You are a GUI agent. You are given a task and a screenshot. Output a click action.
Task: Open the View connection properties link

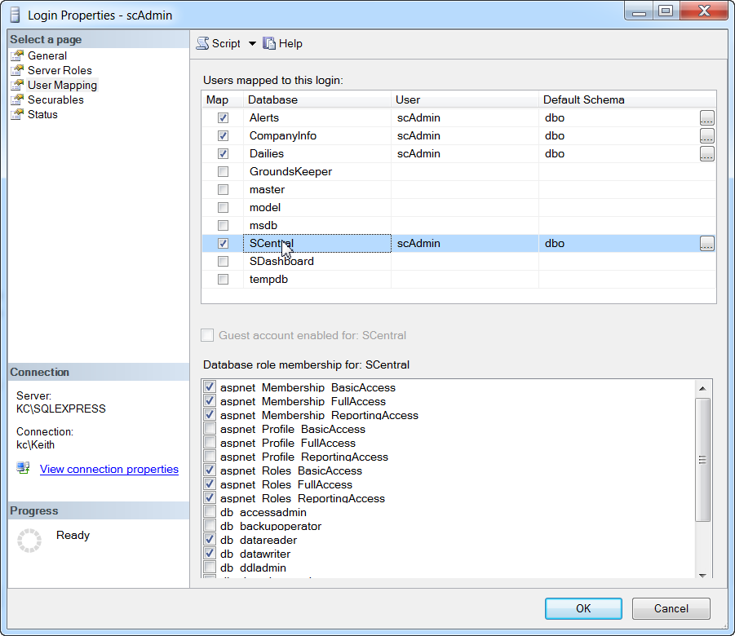(108, 469)
